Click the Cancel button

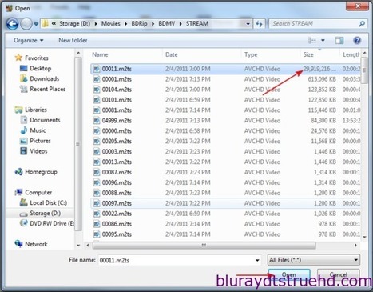pos(339,274)
